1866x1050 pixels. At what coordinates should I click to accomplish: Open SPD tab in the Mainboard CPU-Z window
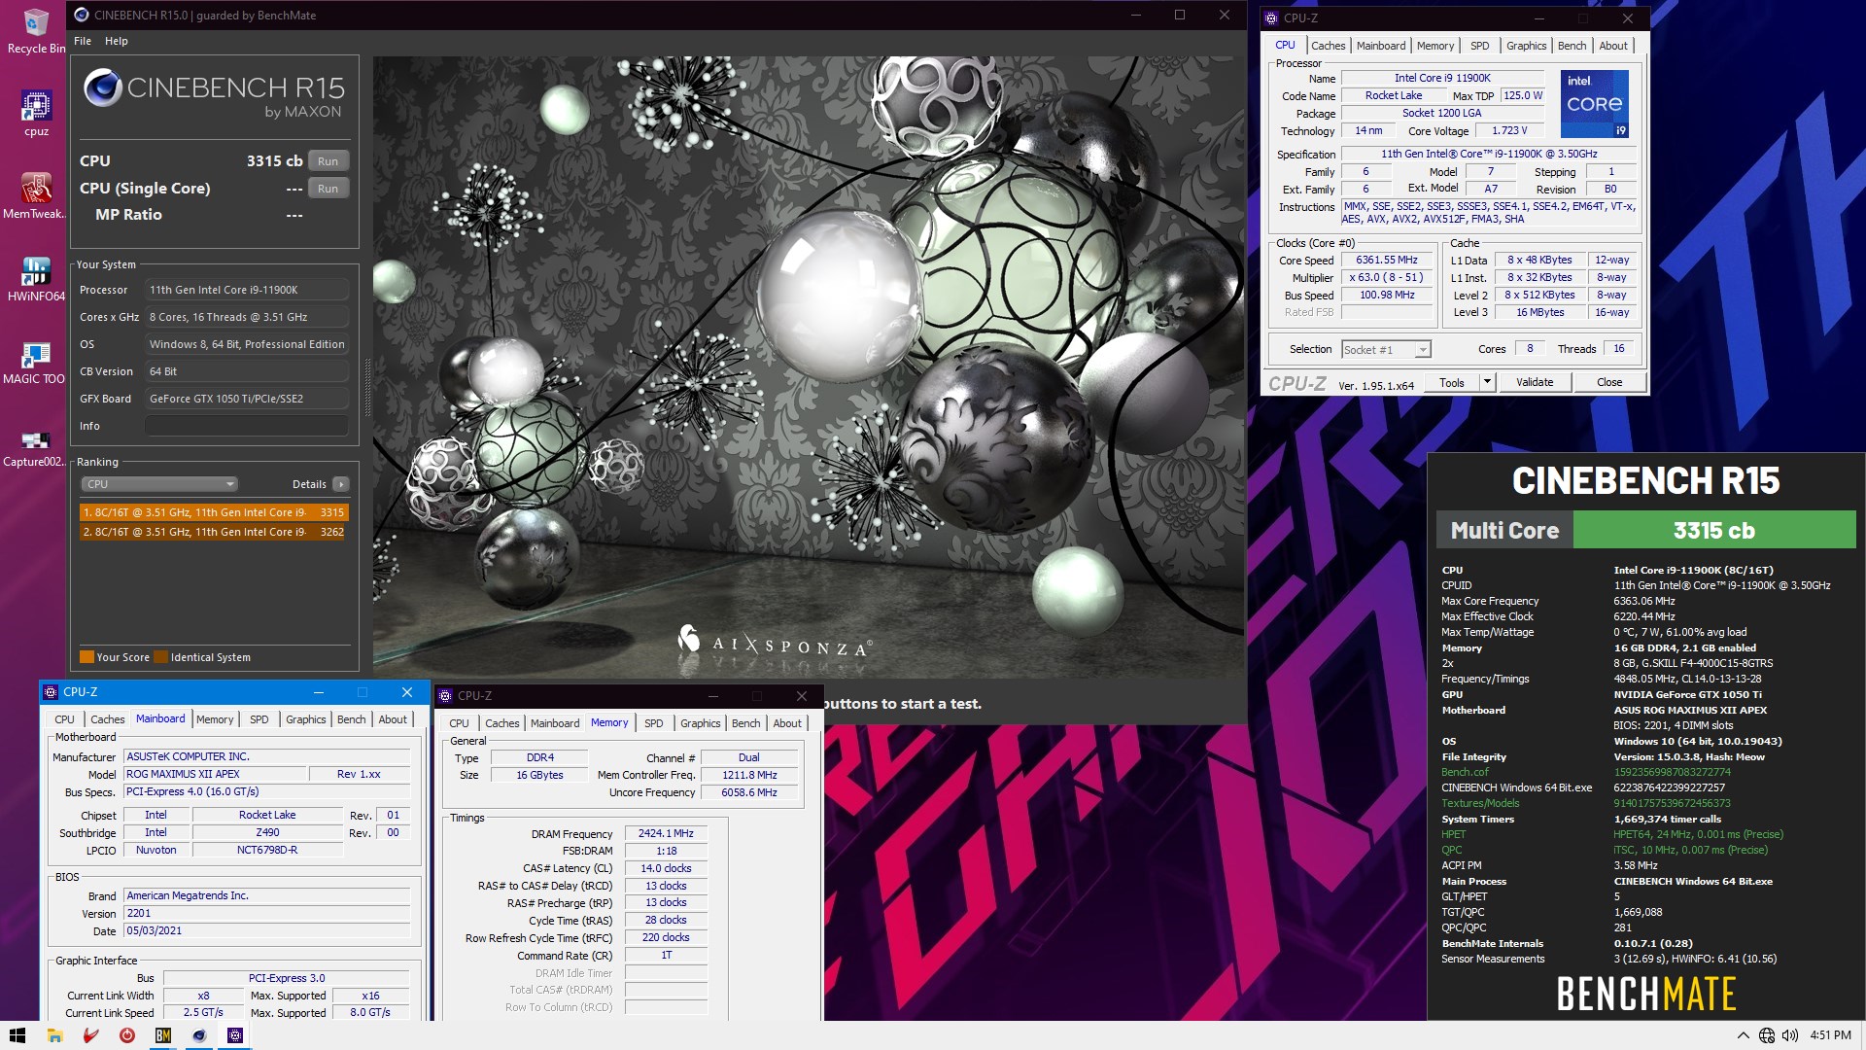point(259,719)
